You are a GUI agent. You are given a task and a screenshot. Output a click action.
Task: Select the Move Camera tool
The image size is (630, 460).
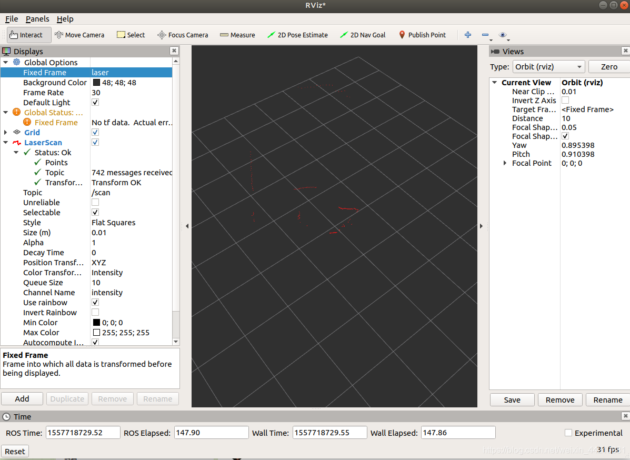(x=79, y=35)
